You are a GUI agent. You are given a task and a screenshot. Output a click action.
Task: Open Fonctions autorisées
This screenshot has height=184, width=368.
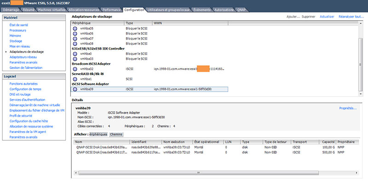(x=23, y=84)
